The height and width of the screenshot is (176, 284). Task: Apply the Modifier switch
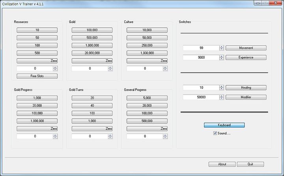246,97
